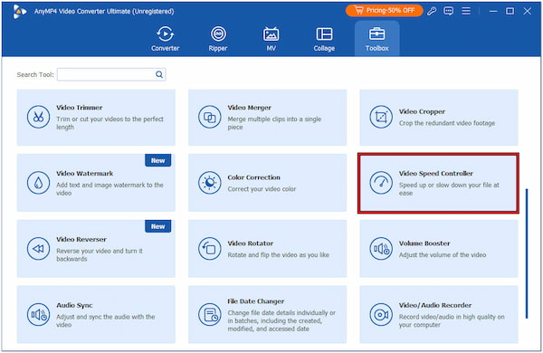543x353 pixels.
Task: Open the File Date Changer icon
Action: 210,315
